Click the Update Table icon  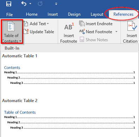point(26,32)
